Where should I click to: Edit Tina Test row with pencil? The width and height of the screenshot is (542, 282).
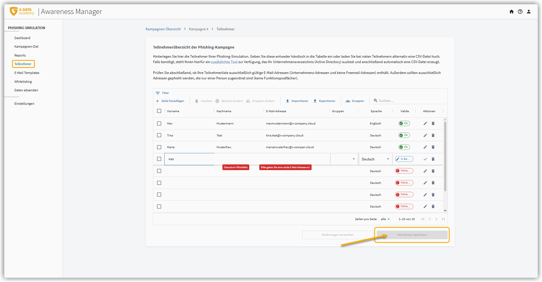425,135
